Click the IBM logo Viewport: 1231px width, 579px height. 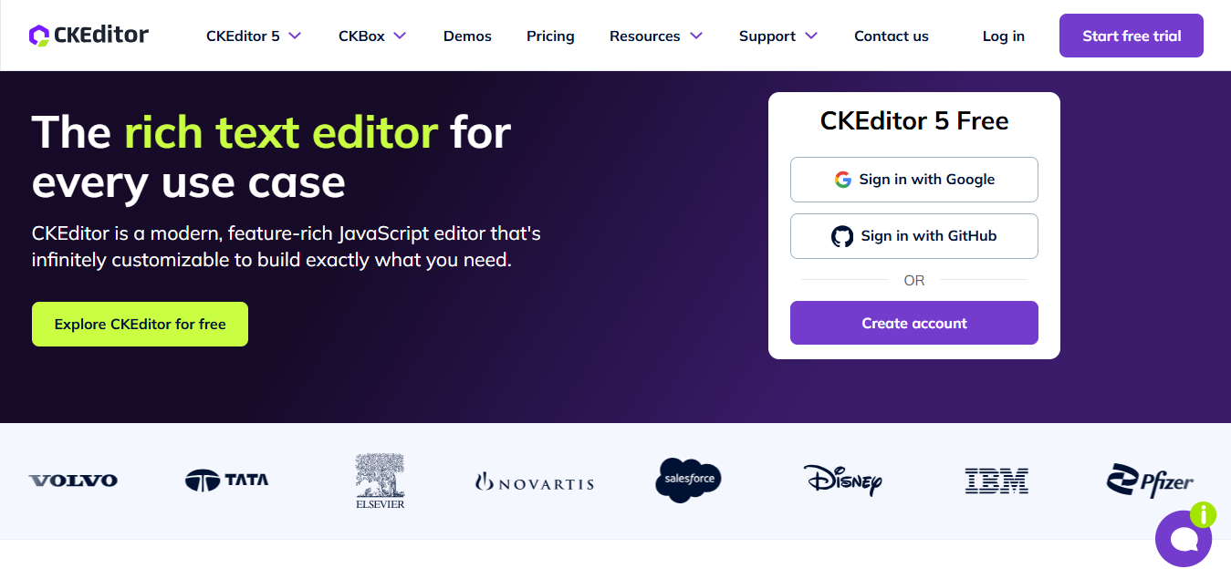pos(996,481)
